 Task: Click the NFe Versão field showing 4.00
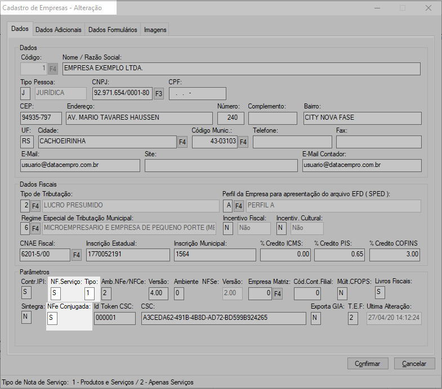[158, 294]
